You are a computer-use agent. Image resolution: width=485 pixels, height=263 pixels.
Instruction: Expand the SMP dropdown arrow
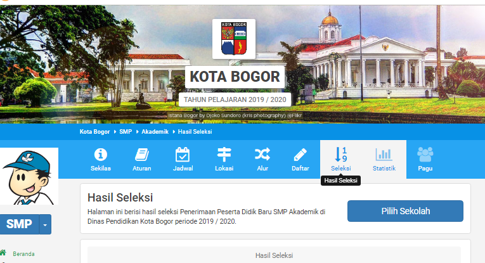(x=45, y=224)
